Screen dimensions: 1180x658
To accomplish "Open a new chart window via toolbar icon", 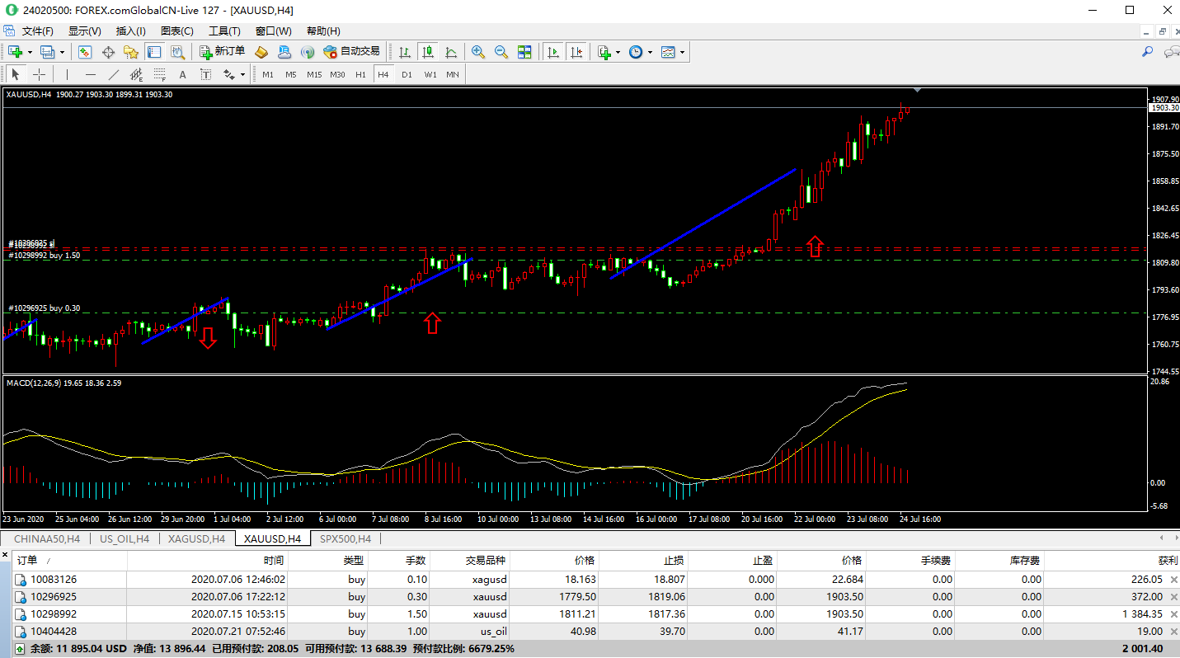I will click(15, 52).
